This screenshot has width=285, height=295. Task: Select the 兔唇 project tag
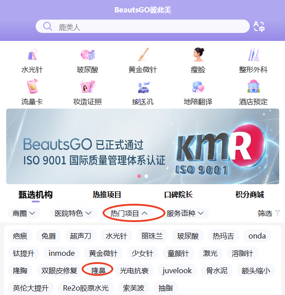[x=49, y=236]
